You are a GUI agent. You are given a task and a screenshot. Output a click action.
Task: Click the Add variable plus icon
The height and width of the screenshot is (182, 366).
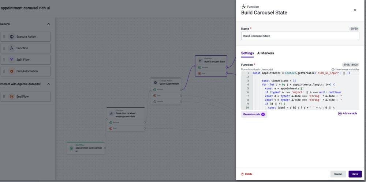340,114
